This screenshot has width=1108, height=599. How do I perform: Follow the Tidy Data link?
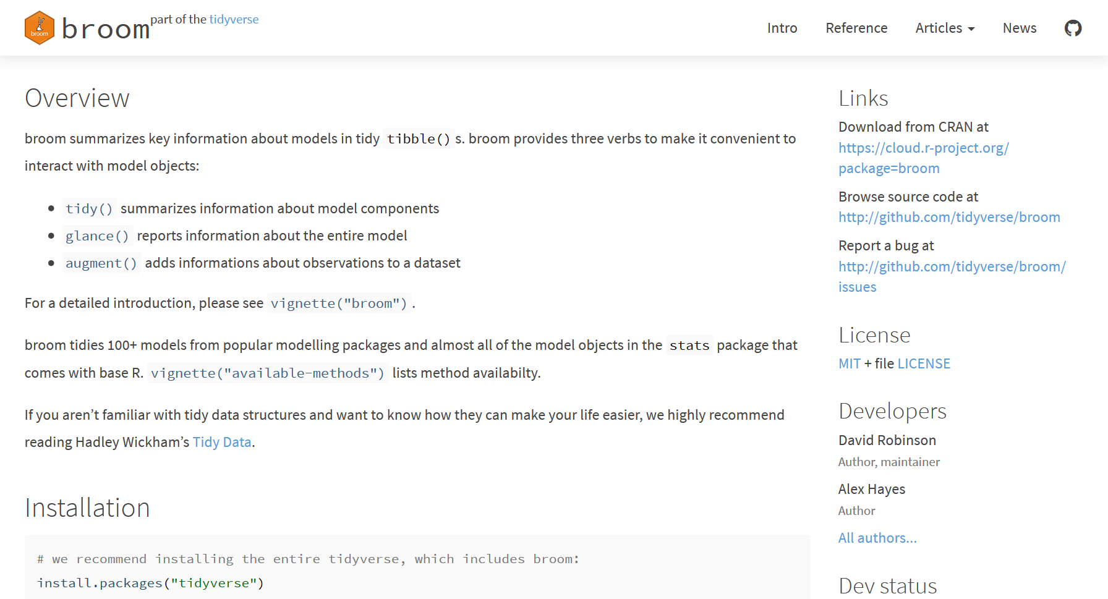click(222, 442)
